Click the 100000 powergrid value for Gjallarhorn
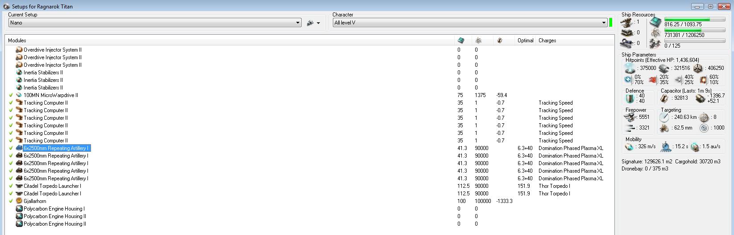This screenshot has width=734, height=235. pyautogui.click(x=483, y=201)
